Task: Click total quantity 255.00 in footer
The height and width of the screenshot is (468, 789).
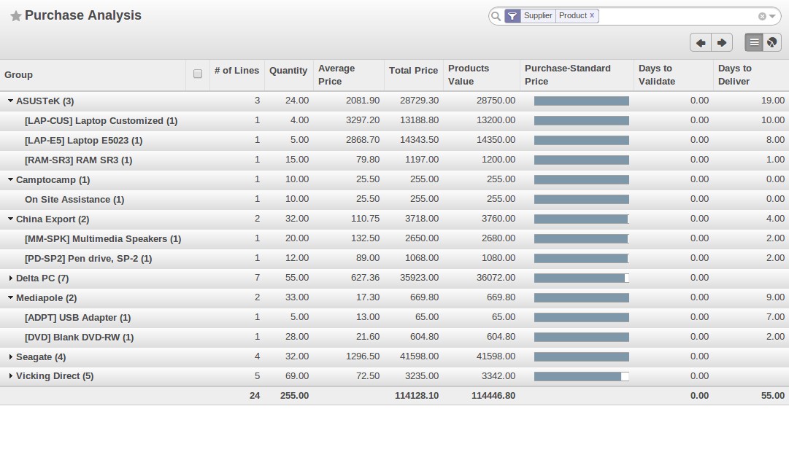Action: pos(294,396)
